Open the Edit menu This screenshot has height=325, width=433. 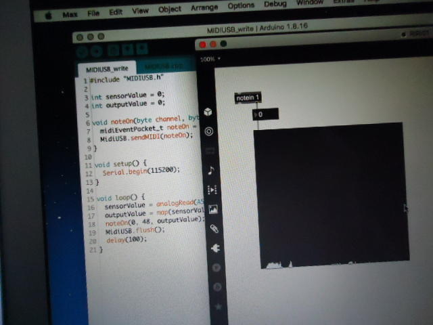(116, 12)
